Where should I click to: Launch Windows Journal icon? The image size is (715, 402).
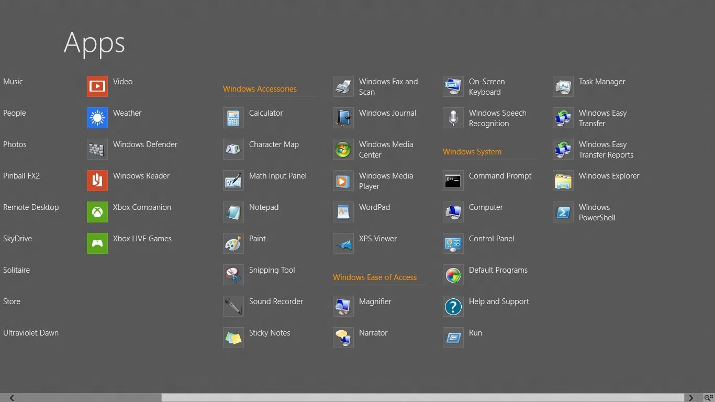point(343,118)
